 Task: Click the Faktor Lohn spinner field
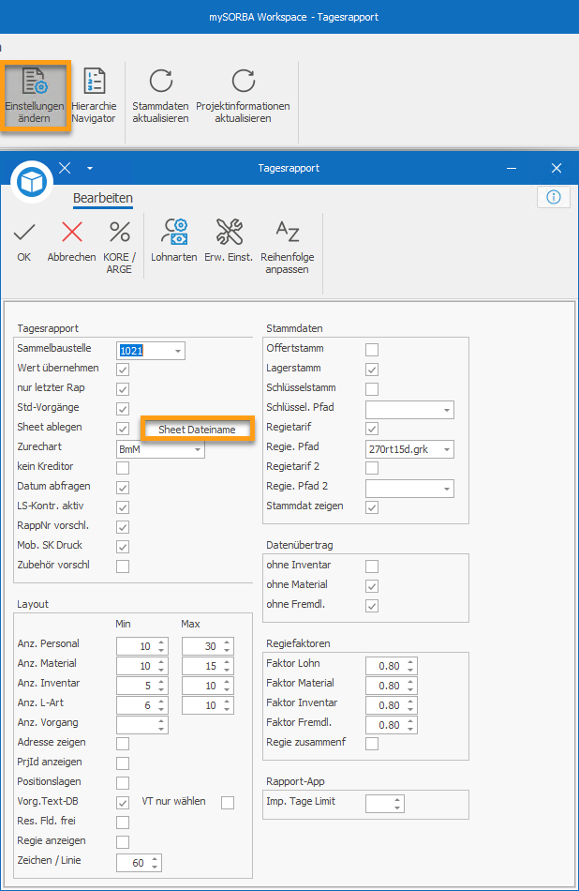click(x=391, y=666)
